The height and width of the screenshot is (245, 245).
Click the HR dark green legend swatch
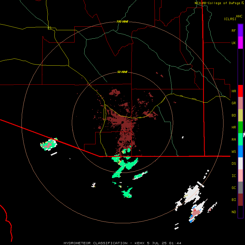[240, 127]
